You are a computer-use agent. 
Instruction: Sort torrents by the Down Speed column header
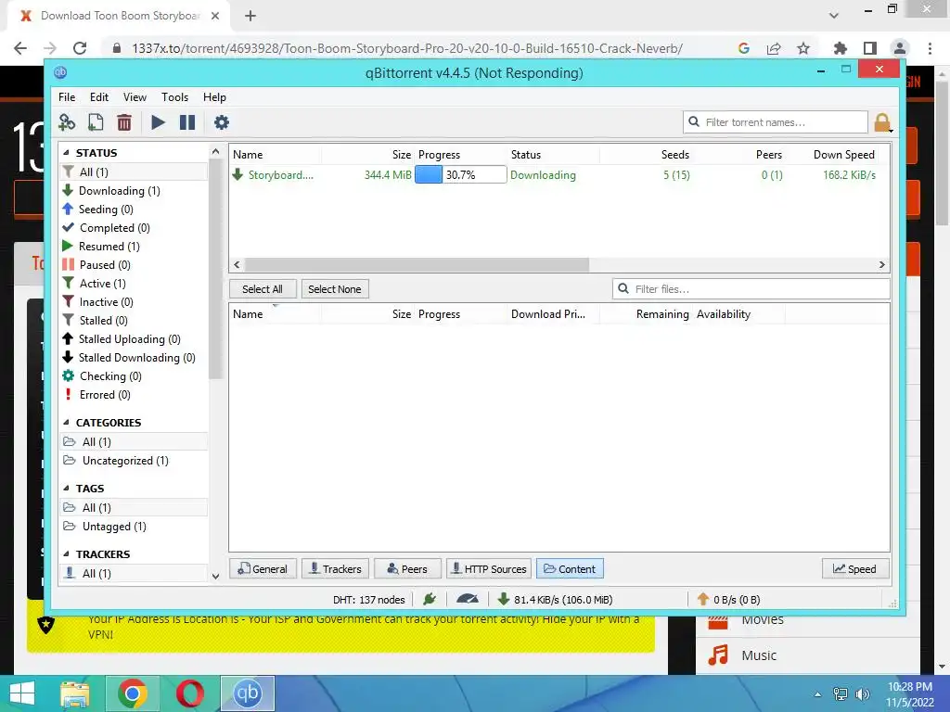844,155
